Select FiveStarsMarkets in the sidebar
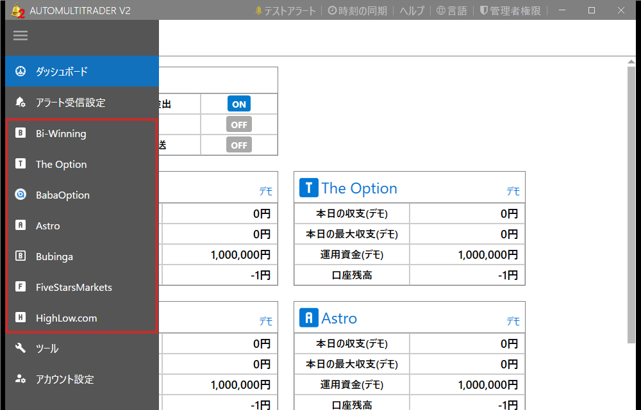 click(x=82, y=287)
